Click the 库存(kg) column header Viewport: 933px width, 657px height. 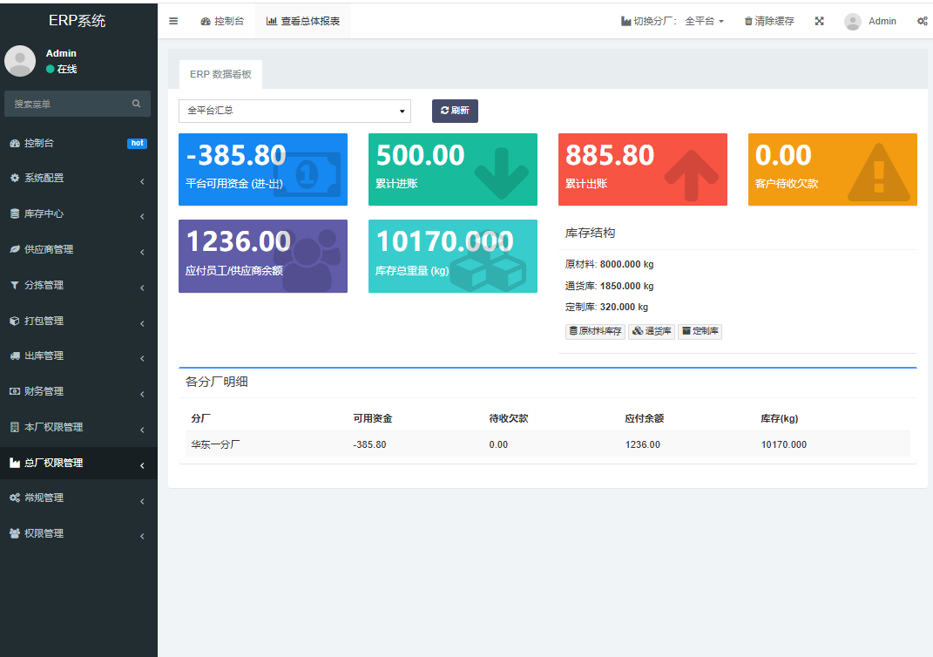[x=780, y=418]
